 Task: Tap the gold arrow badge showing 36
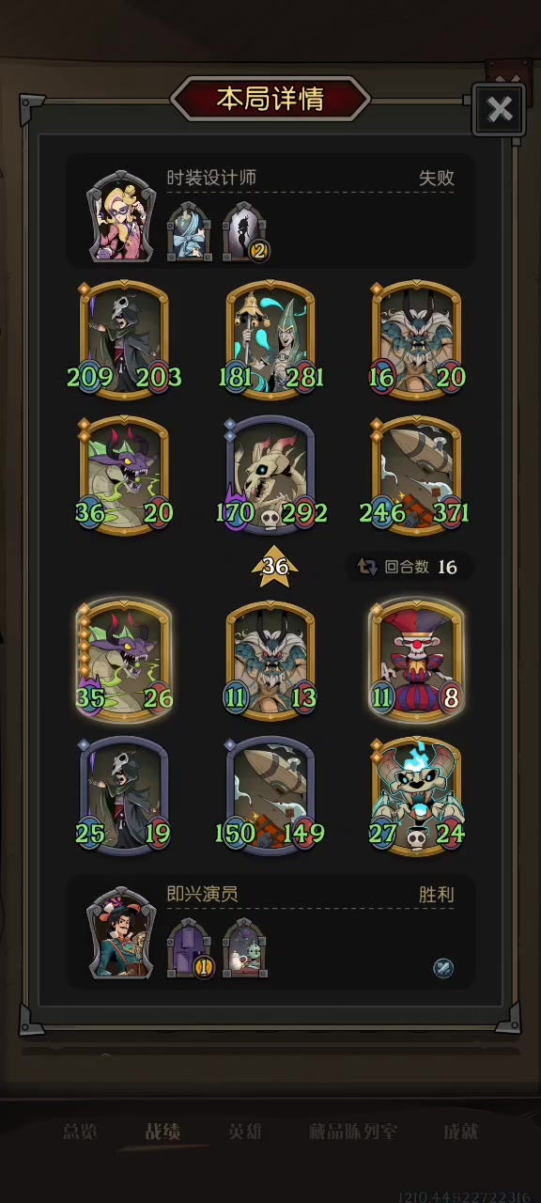coord(274,567)
